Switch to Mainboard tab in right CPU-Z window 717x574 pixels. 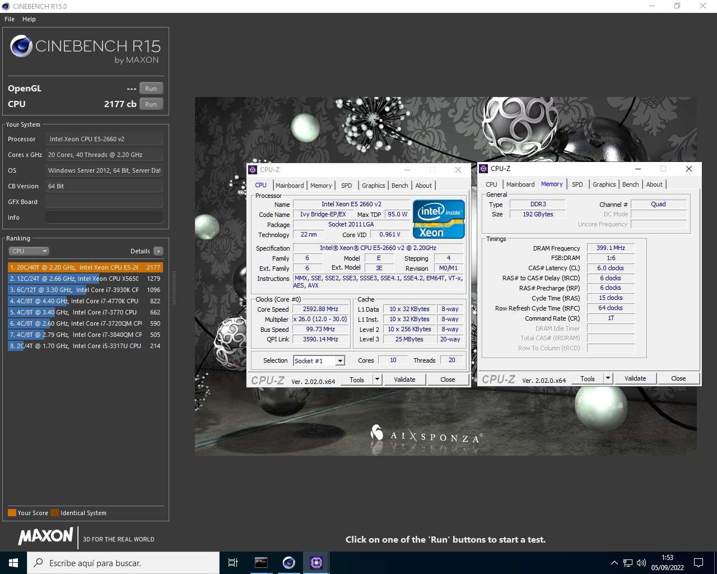click(520, 184)
